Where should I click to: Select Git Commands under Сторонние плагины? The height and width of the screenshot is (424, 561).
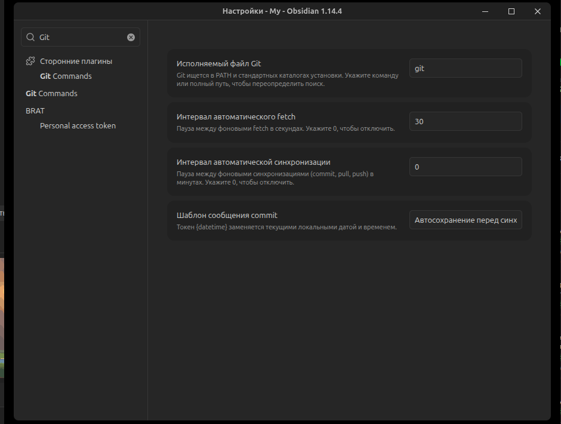66,76
